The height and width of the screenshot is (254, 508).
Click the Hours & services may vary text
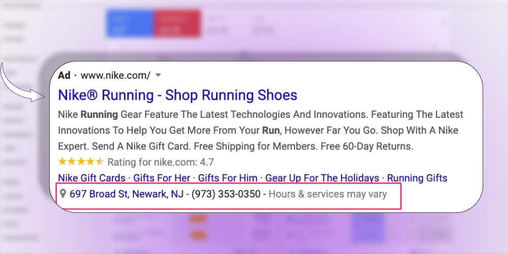pos(328,194)
